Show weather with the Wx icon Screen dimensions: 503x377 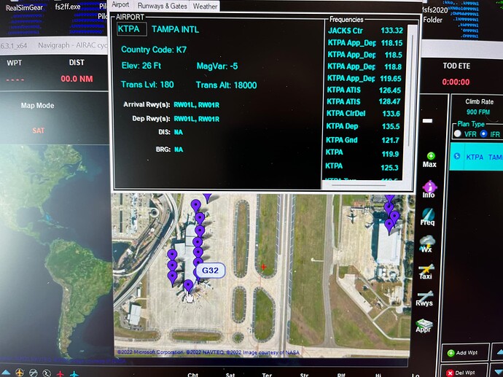click(426, 244)
